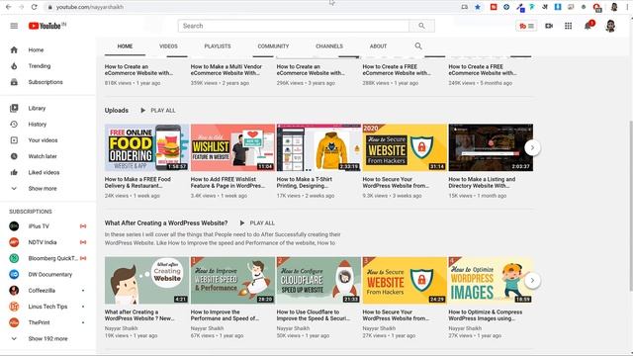Open Listing and Directory Website thumbnail

point(491,147)
